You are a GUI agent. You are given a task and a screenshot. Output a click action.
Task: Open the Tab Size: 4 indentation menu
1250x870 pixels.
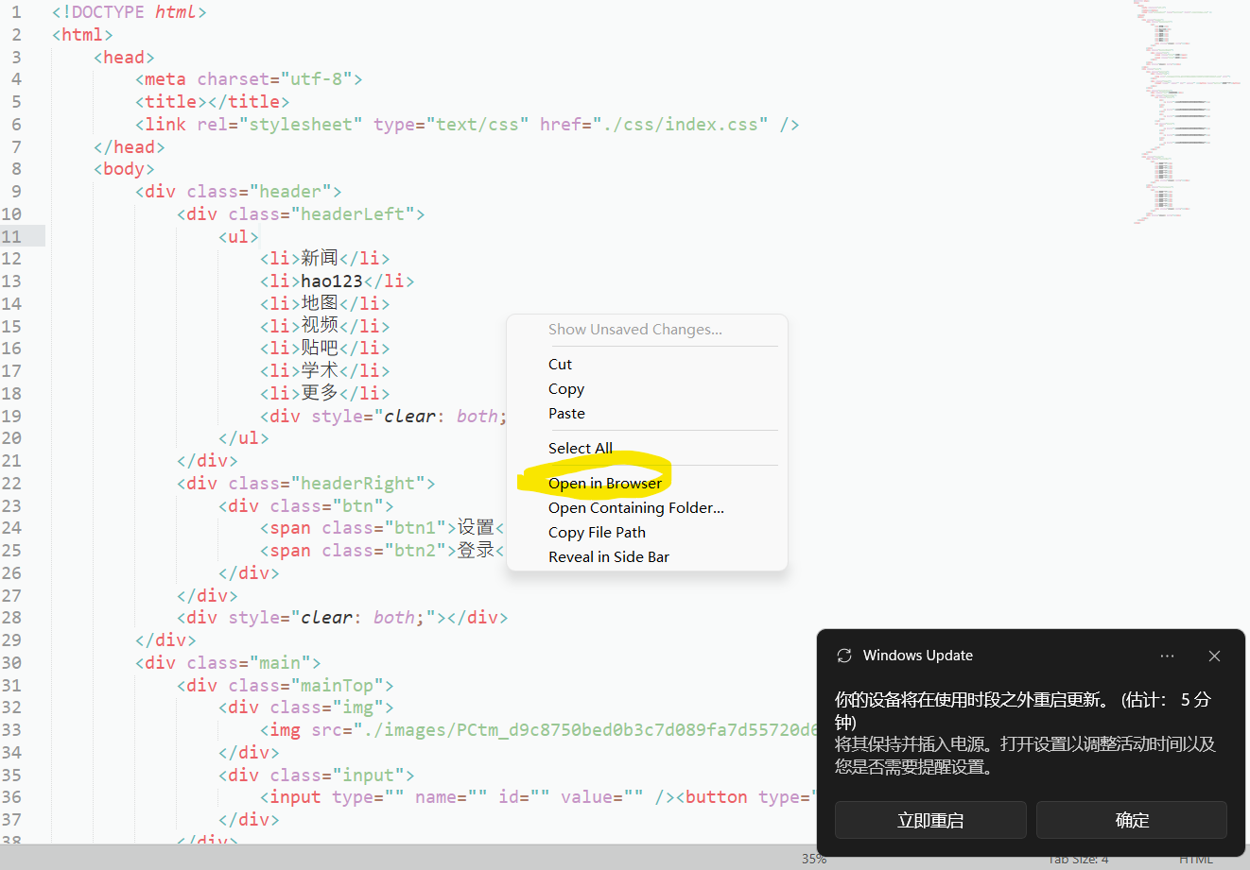pyautogui.click(x=1078, y=859)
